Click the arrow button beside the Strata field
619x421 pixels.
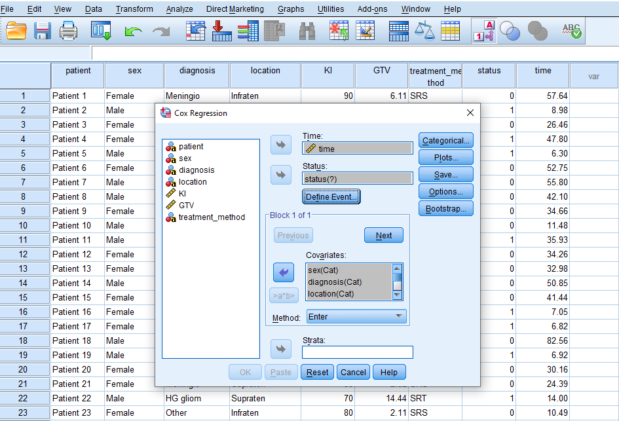coord(281,349)
